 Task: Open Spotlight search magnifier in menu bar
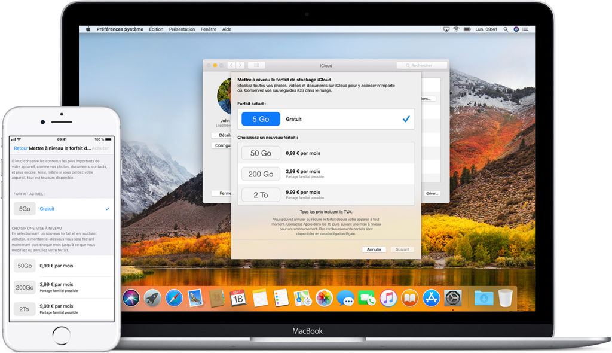[x=506, y=29]
